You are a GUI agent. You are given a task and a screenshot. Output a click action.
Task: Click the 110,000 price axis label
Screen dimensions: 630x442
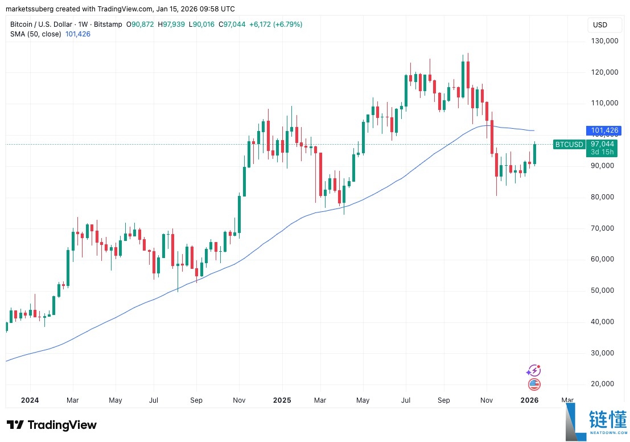(604, 103)
